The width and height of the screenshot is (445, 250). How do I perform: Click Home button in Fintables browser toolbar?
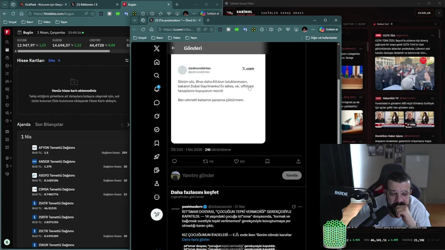[x=22, y=14]
